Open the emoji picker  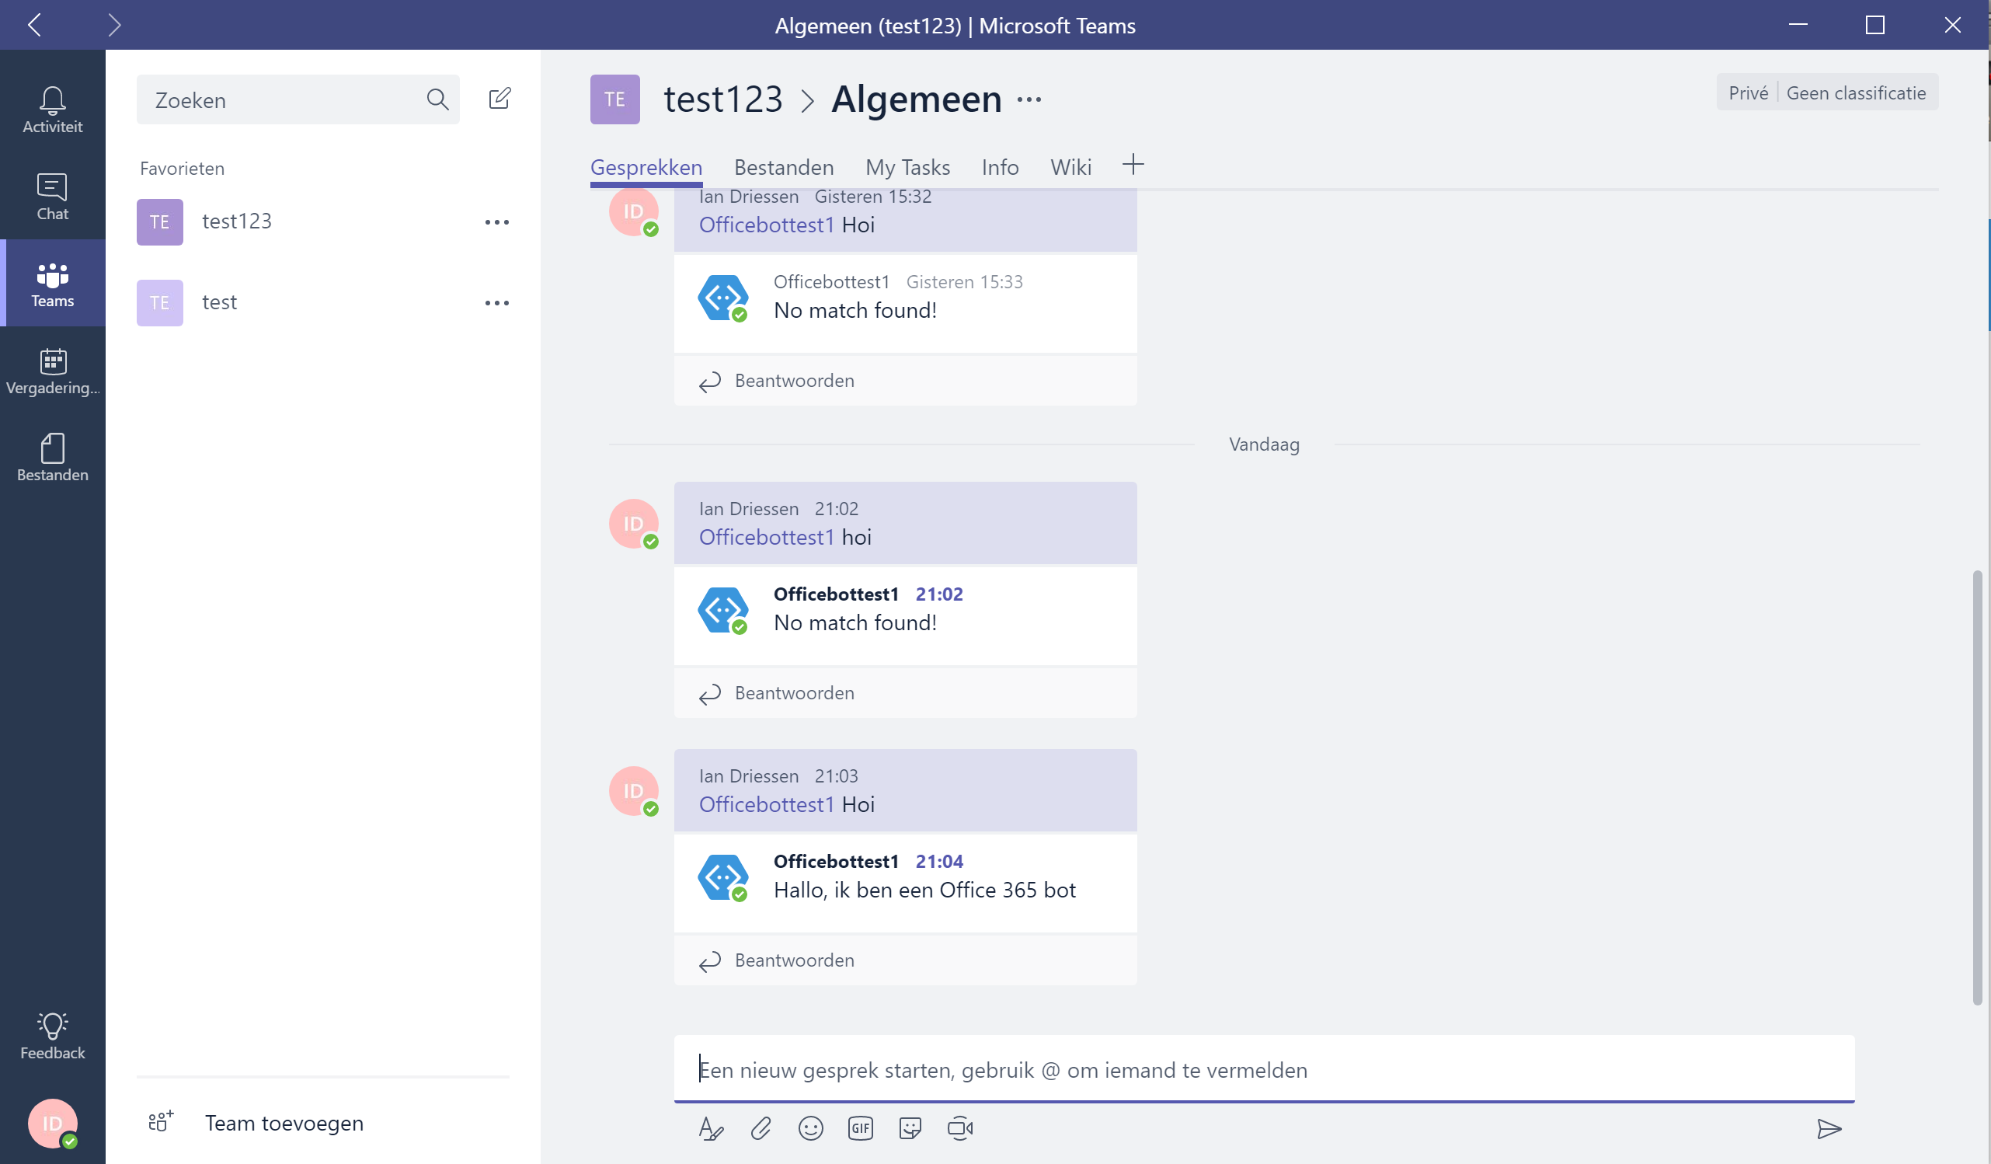811,1128
